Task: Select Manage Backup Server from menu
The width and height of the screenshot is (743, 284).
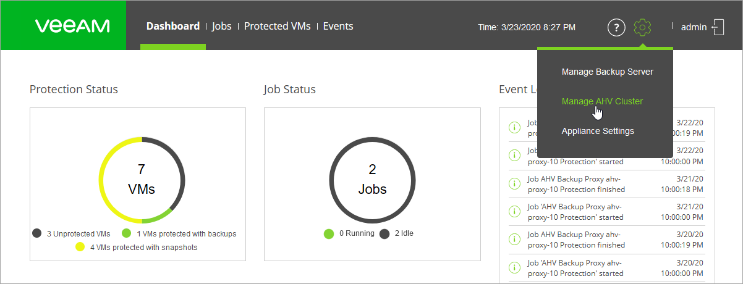Action: point(607,72)
